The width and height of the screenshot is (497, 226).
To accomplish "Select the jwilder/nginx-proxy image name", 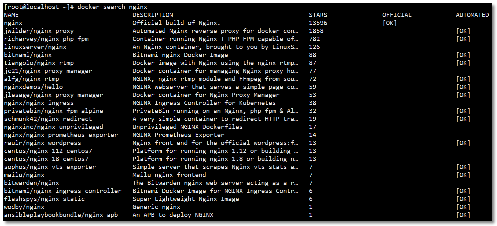I will click(x=39, y=31).
